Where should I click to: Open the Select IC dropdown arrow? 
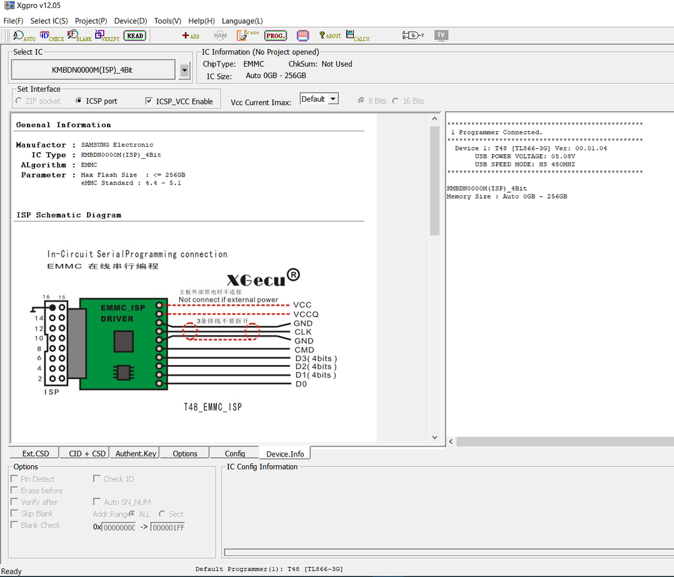pos(185,69)
